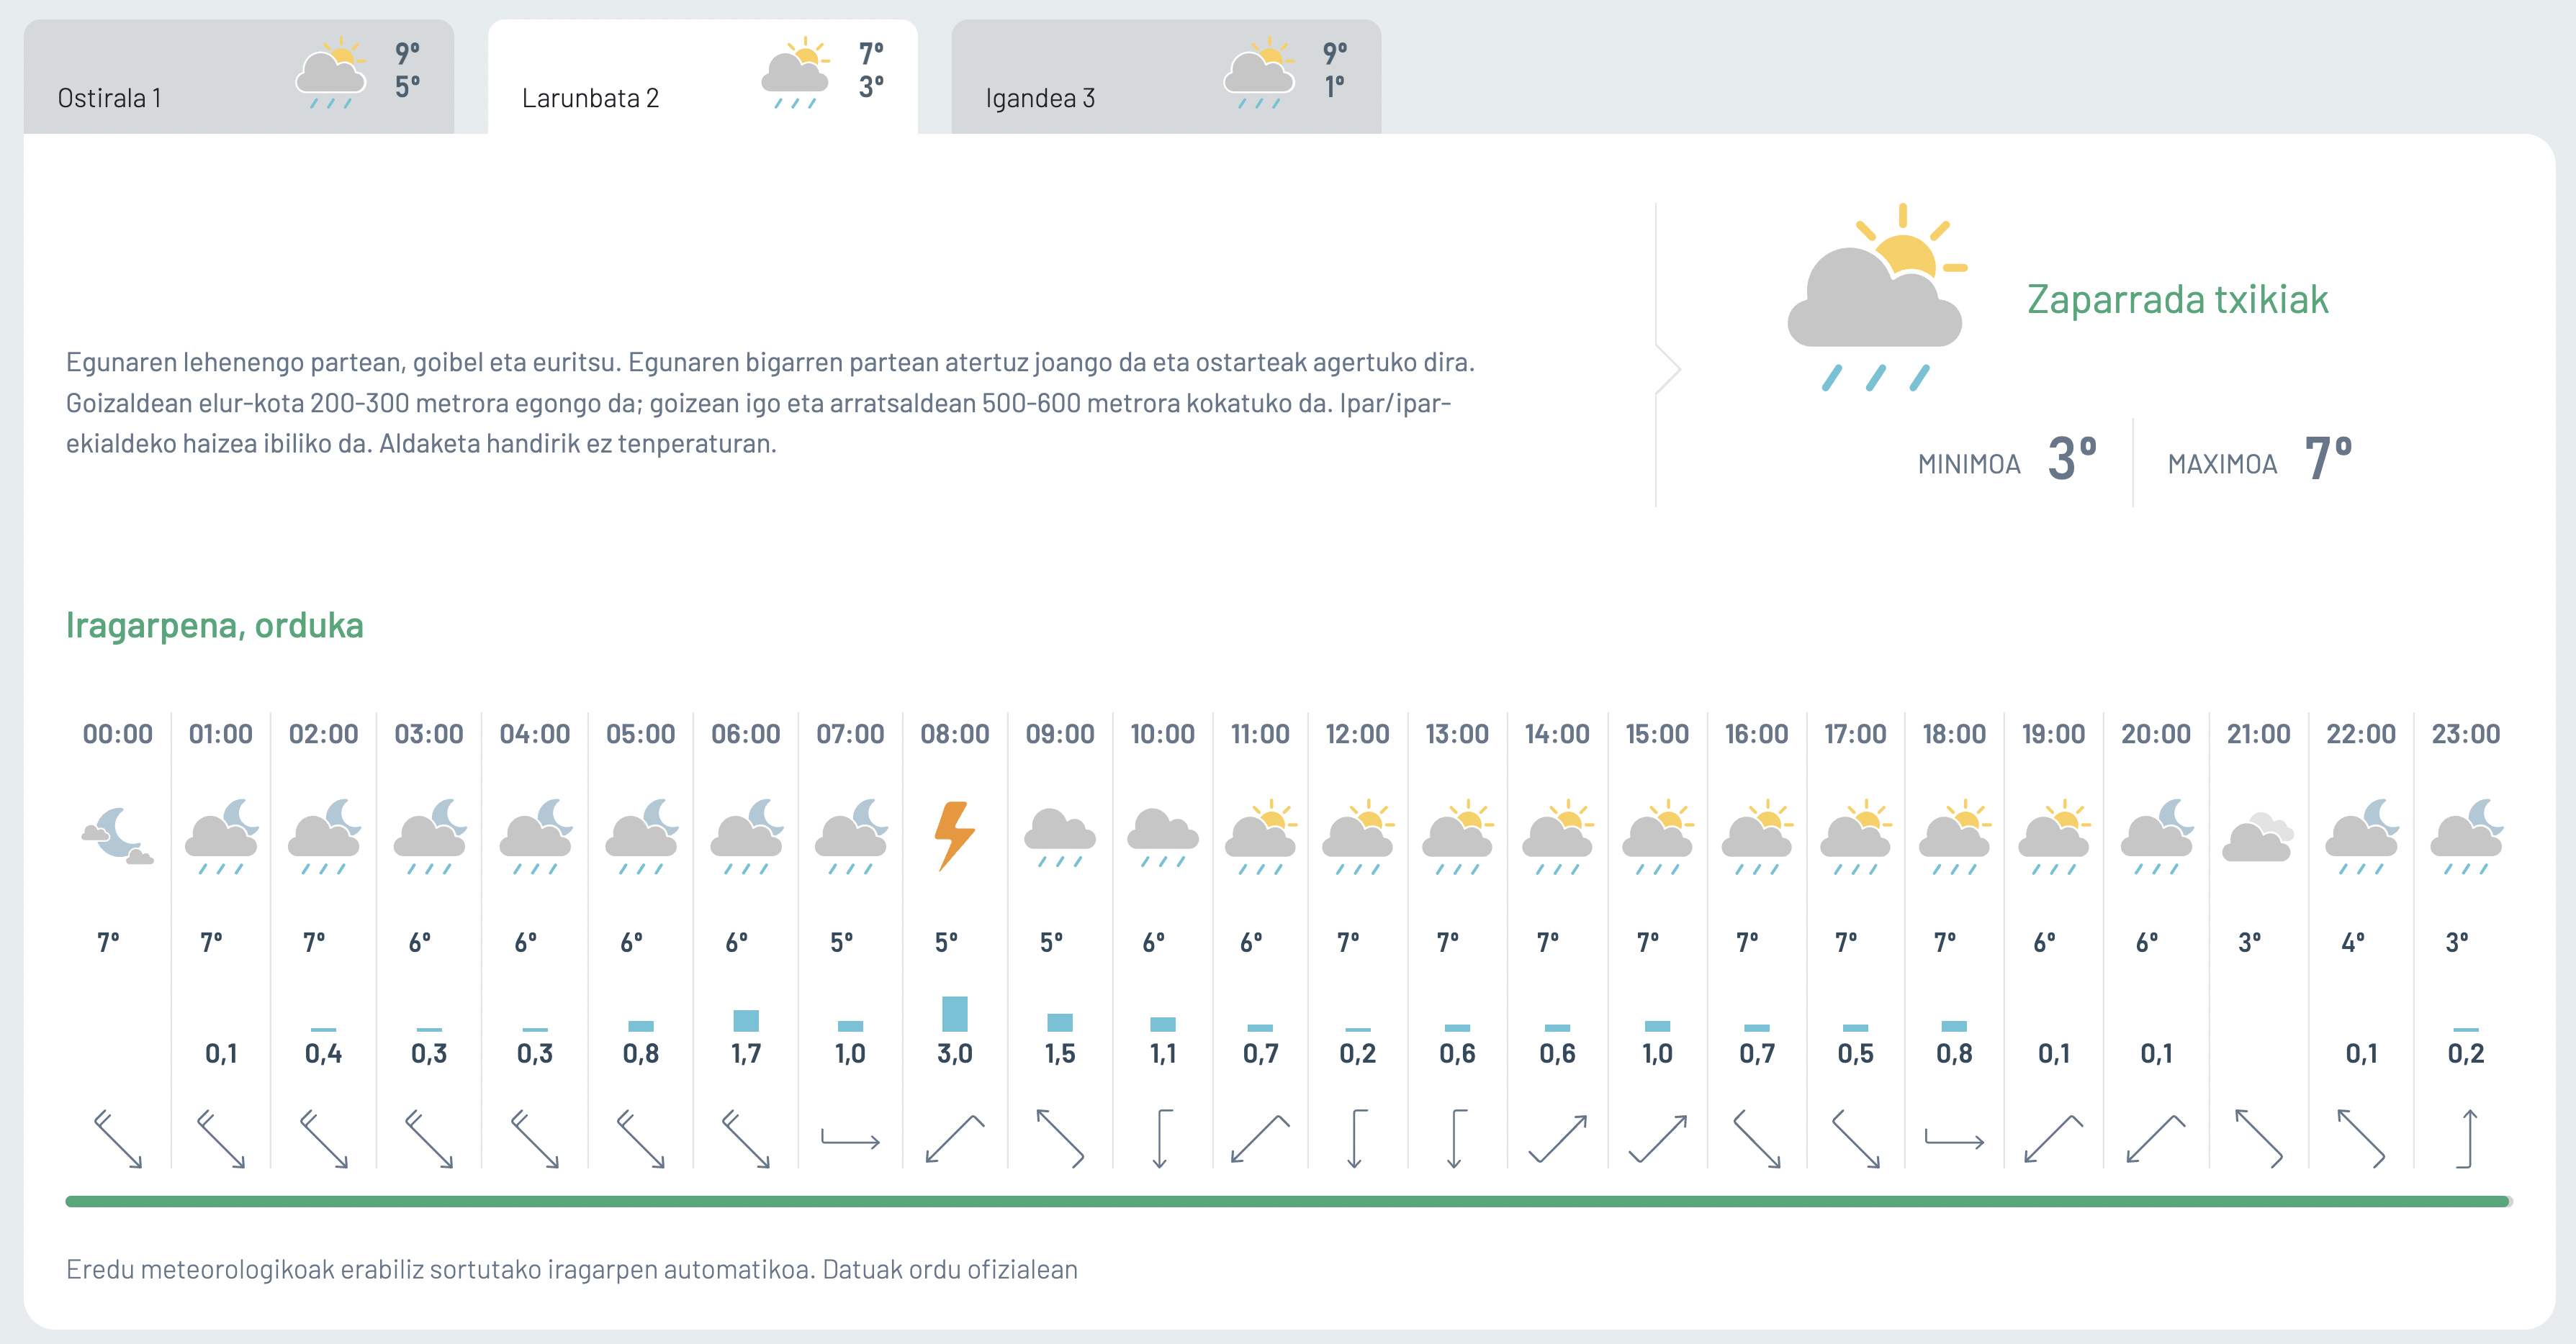Click the 09:00 precipitation bar
The width and height of the screenshot is (2576, 1344).
(1060, 1022)
